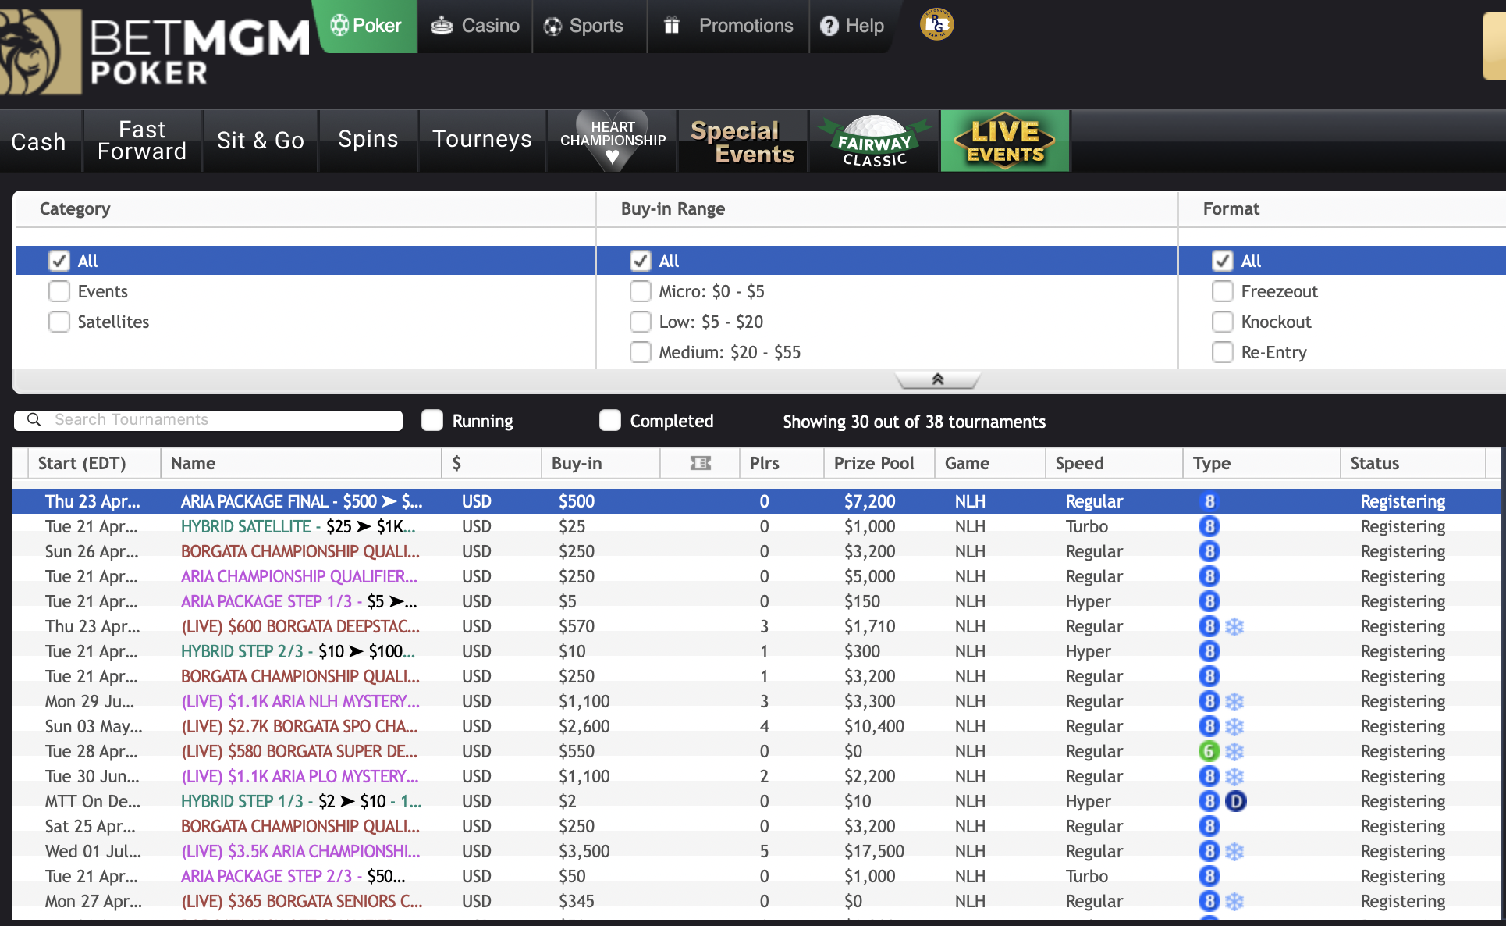Switch to the Tourneys tab
Screen dimensions: 1506x926
coord(481,141)
